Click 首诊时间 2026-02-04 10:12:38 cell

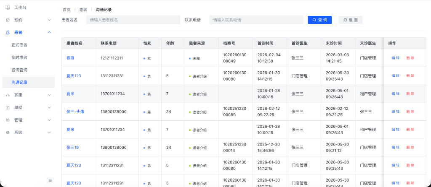click(269, 58)
